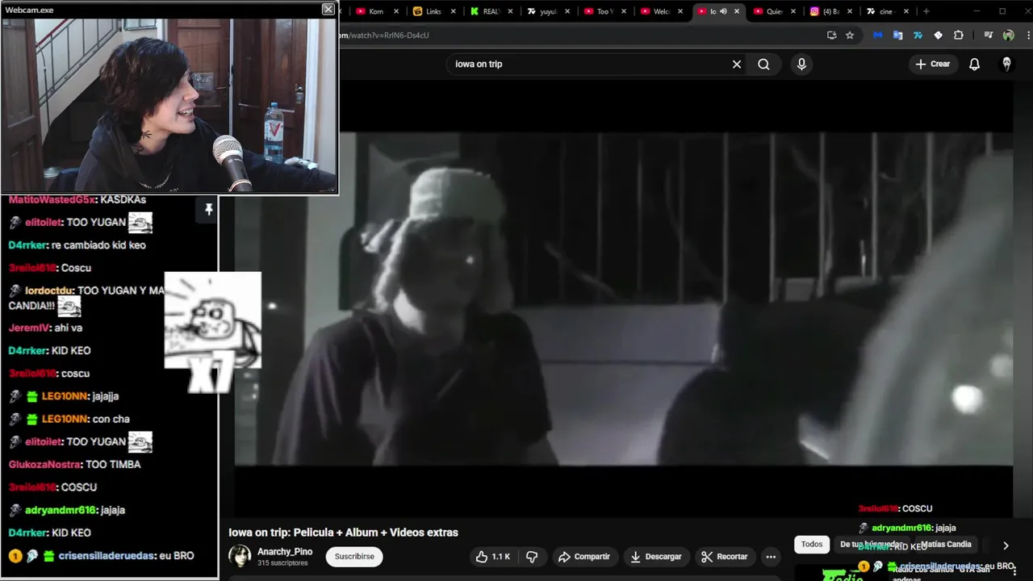Image resolution: width=1033 pixels, height=581 pixels.
Task: Like the video (1.1 K thumbs up)
Action: 493,557
